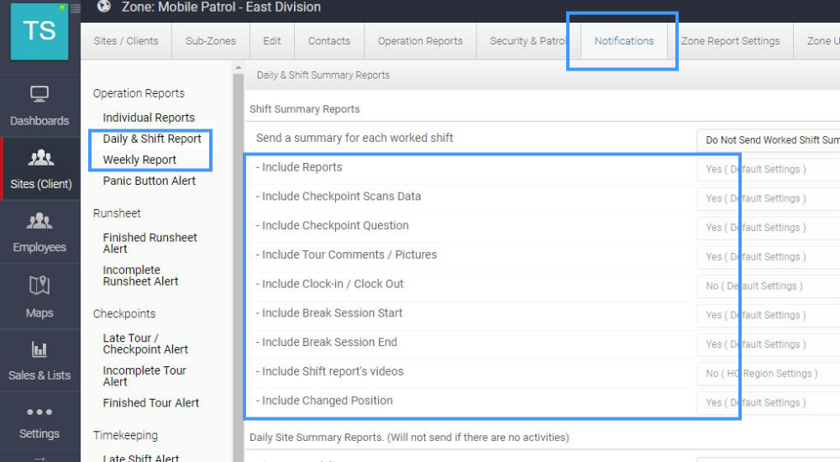Open worked shift summary send dropdown

click(x=769, y=140)
